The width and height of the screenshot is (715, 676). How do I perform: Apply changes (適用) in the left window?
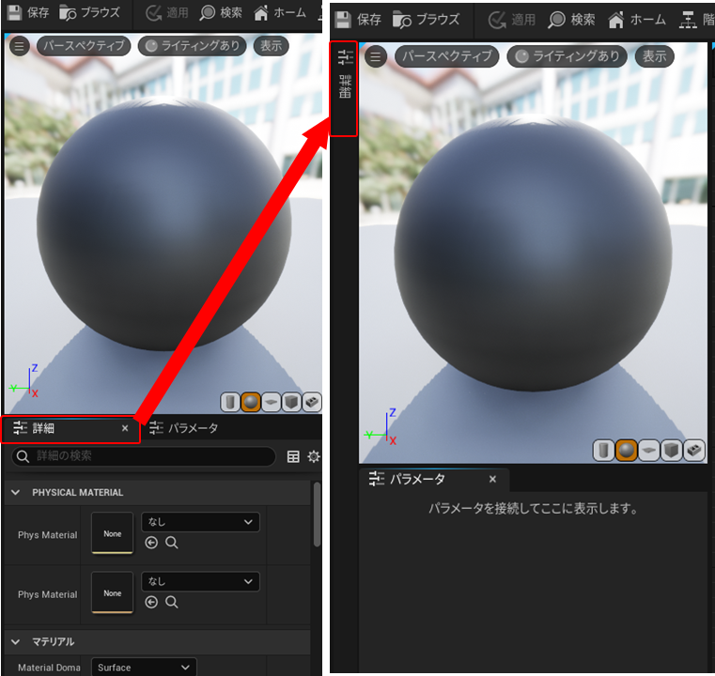pos(166,13)
